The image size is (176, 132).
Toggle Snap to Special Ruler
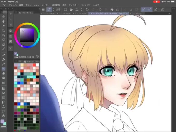[150, 10]
